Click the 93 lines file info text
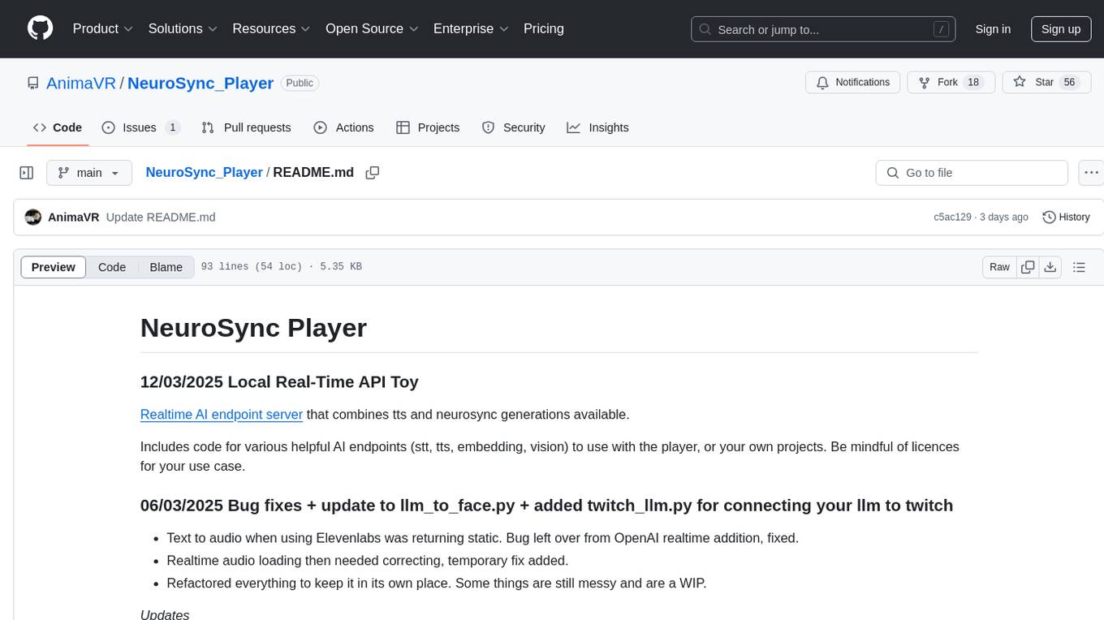 (x=281, y=267)
